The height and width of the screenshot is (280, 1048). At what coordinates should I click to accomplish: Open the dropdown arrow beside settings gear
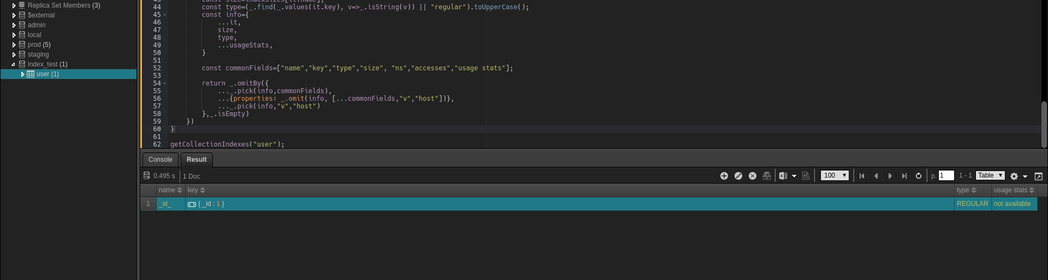pyautogui.click(x=1025, y=176)
